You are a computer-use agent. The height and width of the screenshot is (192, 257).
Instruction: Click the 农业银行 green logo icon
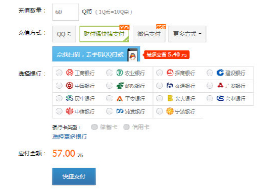tap(120, 73)
